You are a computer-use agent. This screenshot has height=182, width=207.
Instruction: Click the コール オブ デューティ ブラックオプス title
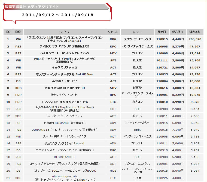pyautogui.click(x=65, y=164)
